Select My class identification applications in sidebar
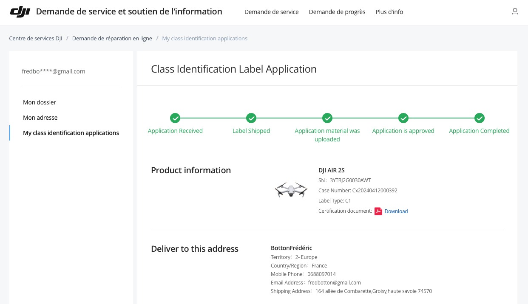528x304 pixels. 71,133
